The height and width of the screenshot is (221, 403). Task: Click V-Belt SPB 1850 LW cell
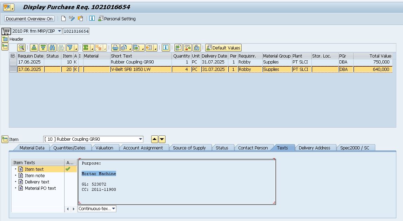(141, 69)
